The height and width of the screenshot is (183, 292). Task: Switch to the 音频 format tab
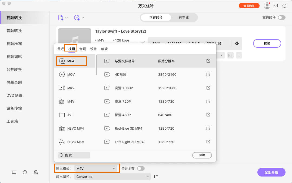[x=82, y=49]
